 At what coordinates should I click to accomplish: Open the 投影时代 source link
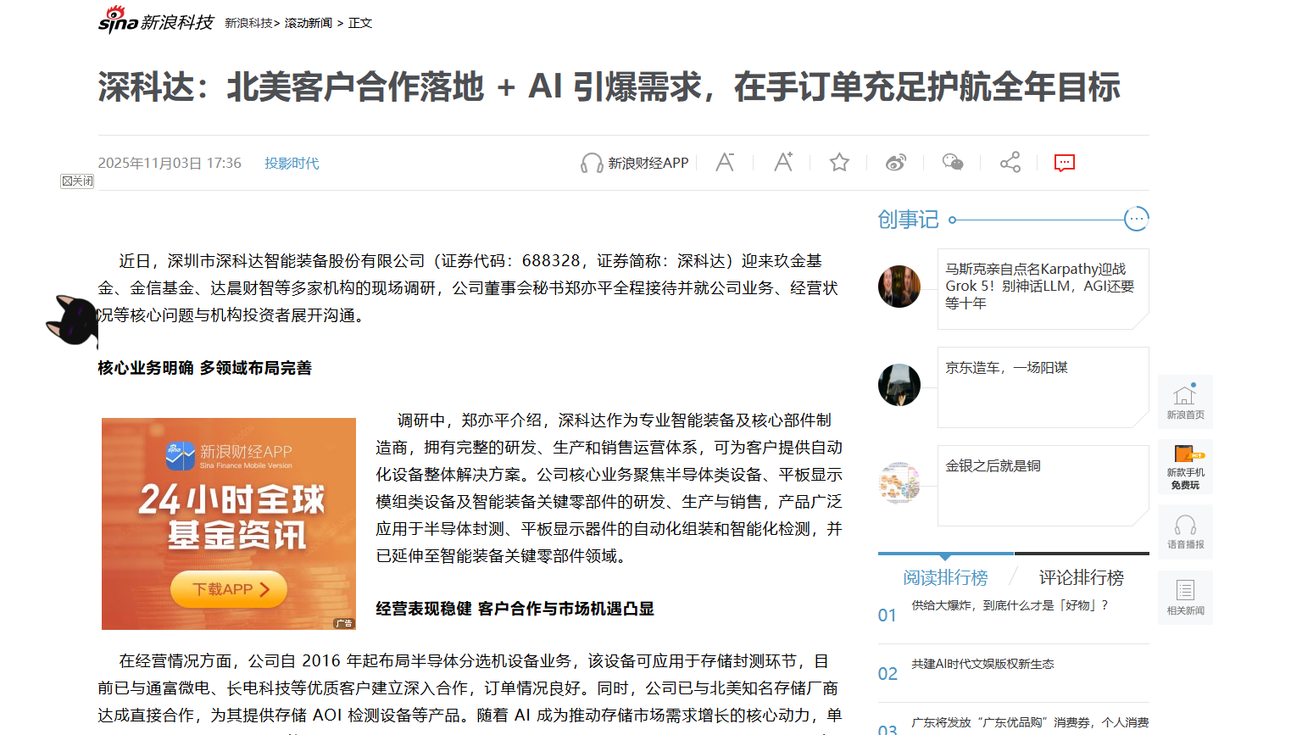point(292,163)
